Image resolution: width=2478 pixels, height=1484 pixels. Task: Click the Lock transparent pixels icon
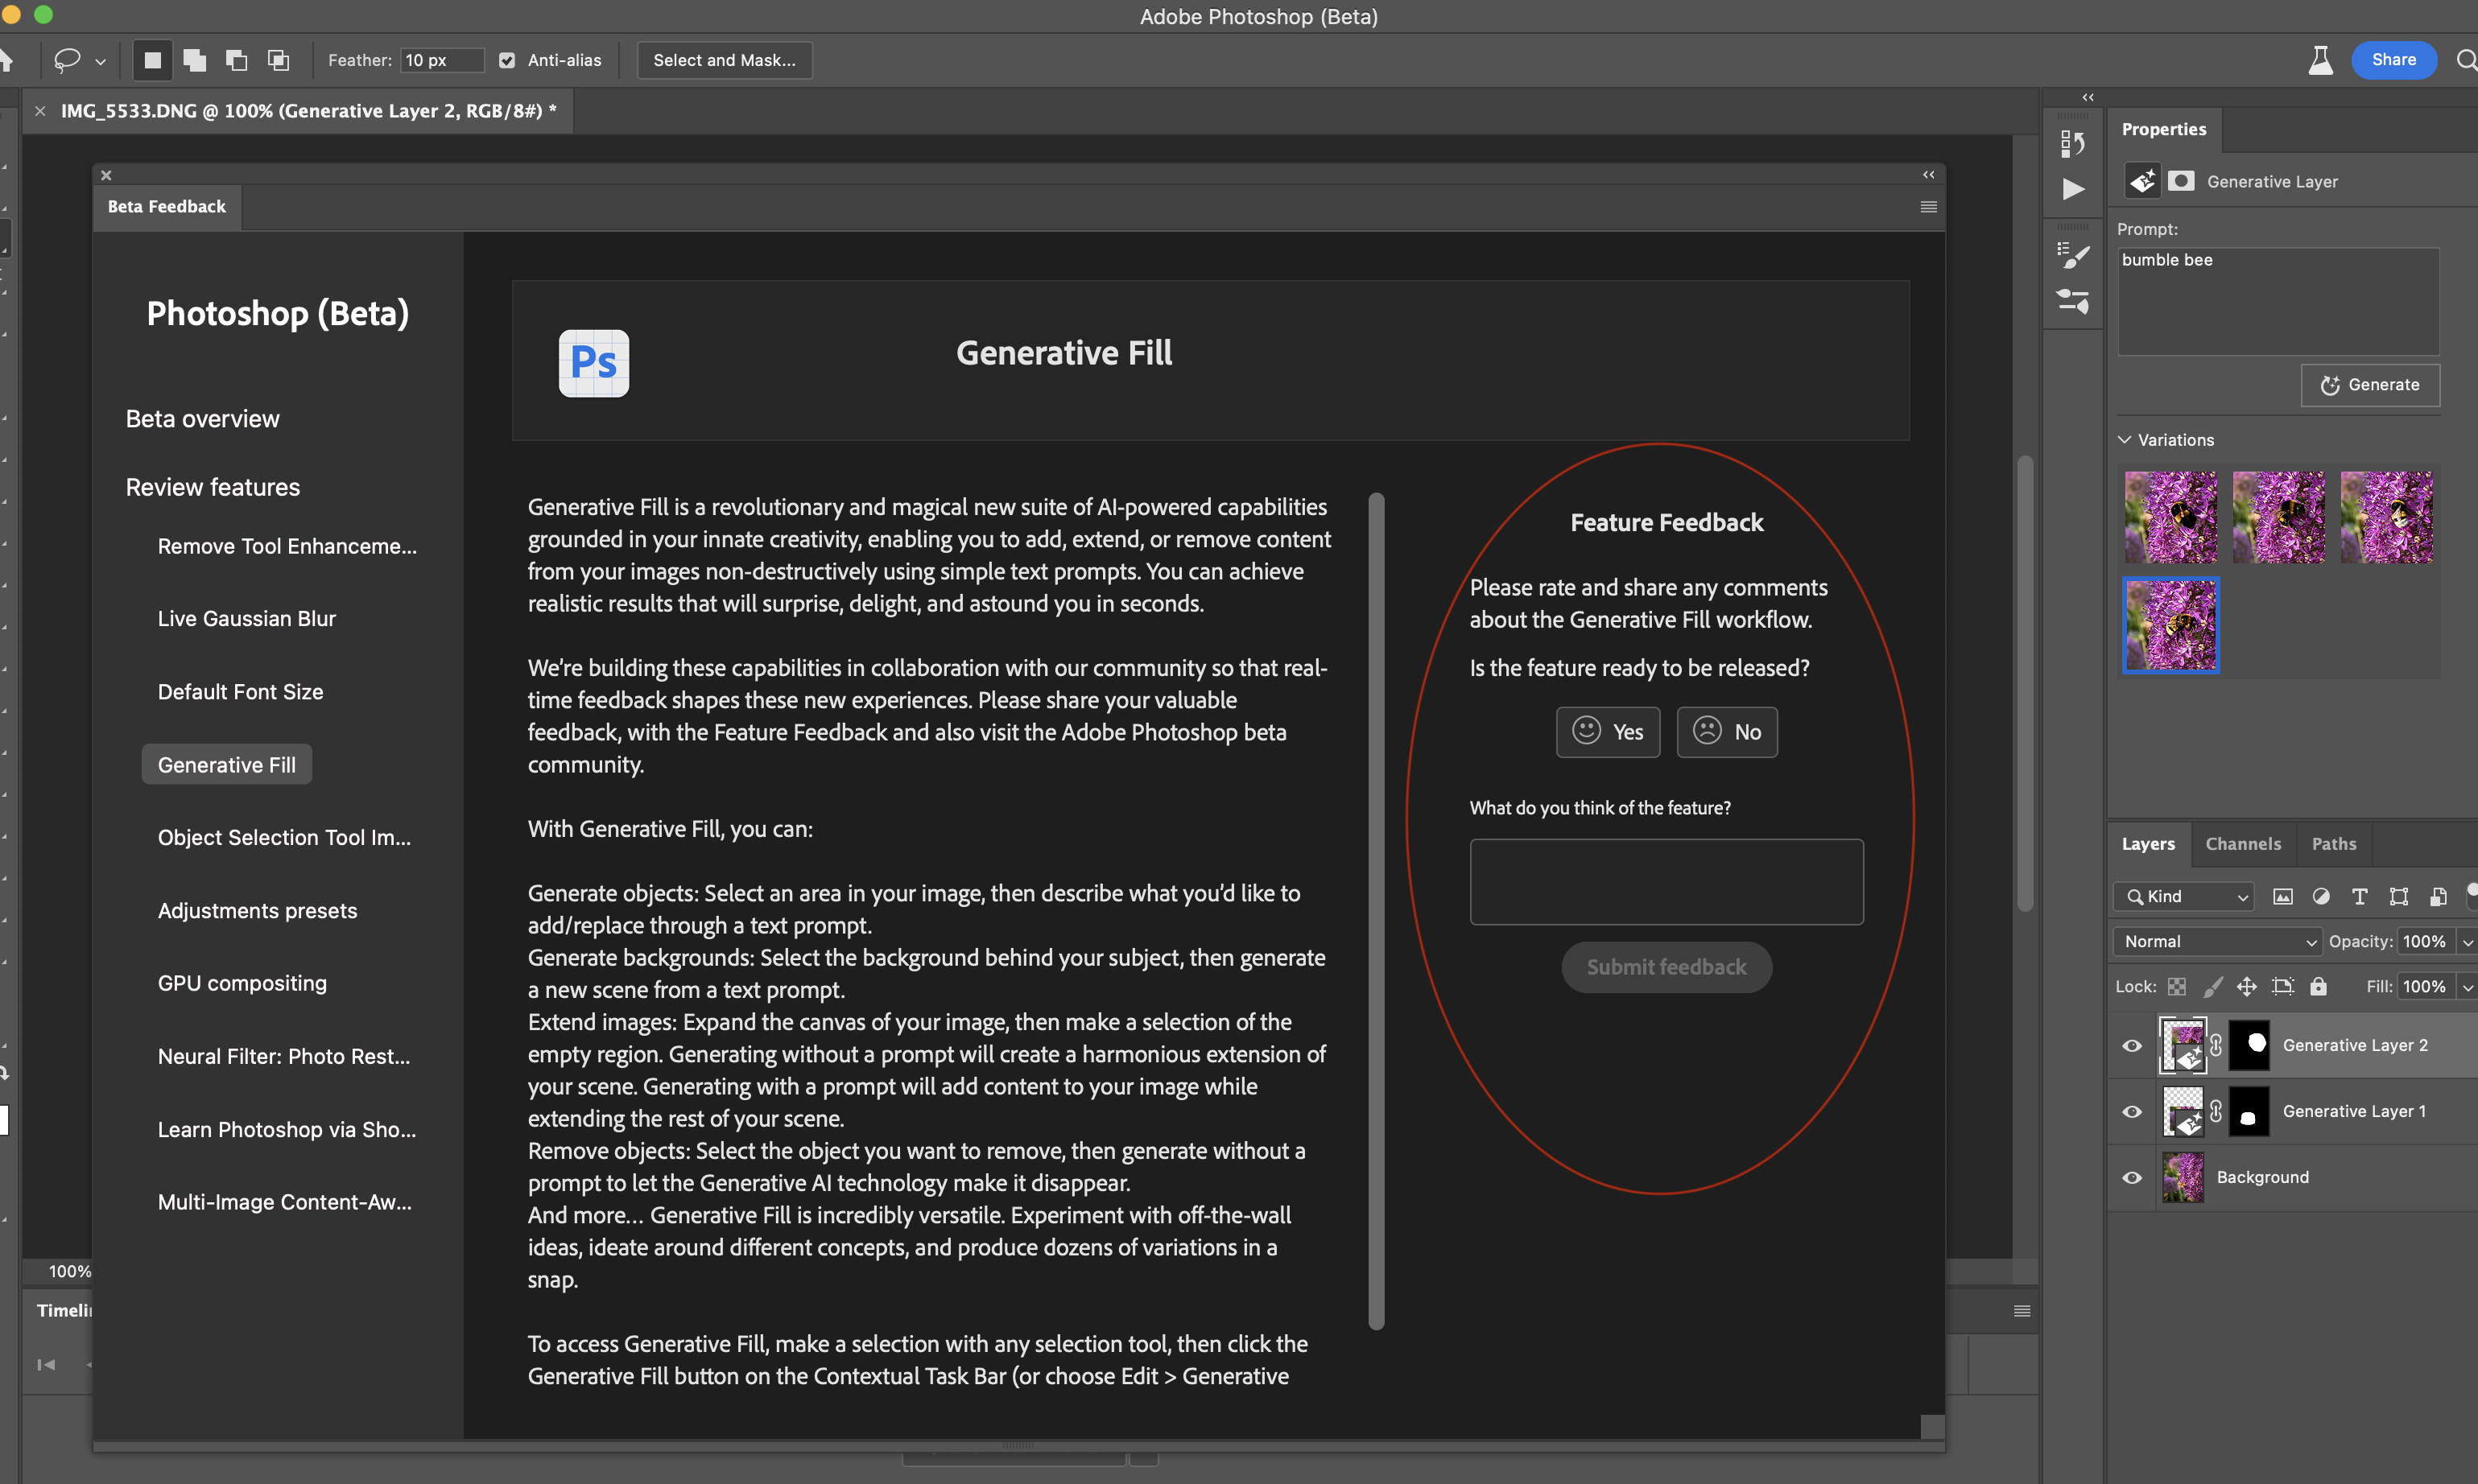tap(2177, 986)
